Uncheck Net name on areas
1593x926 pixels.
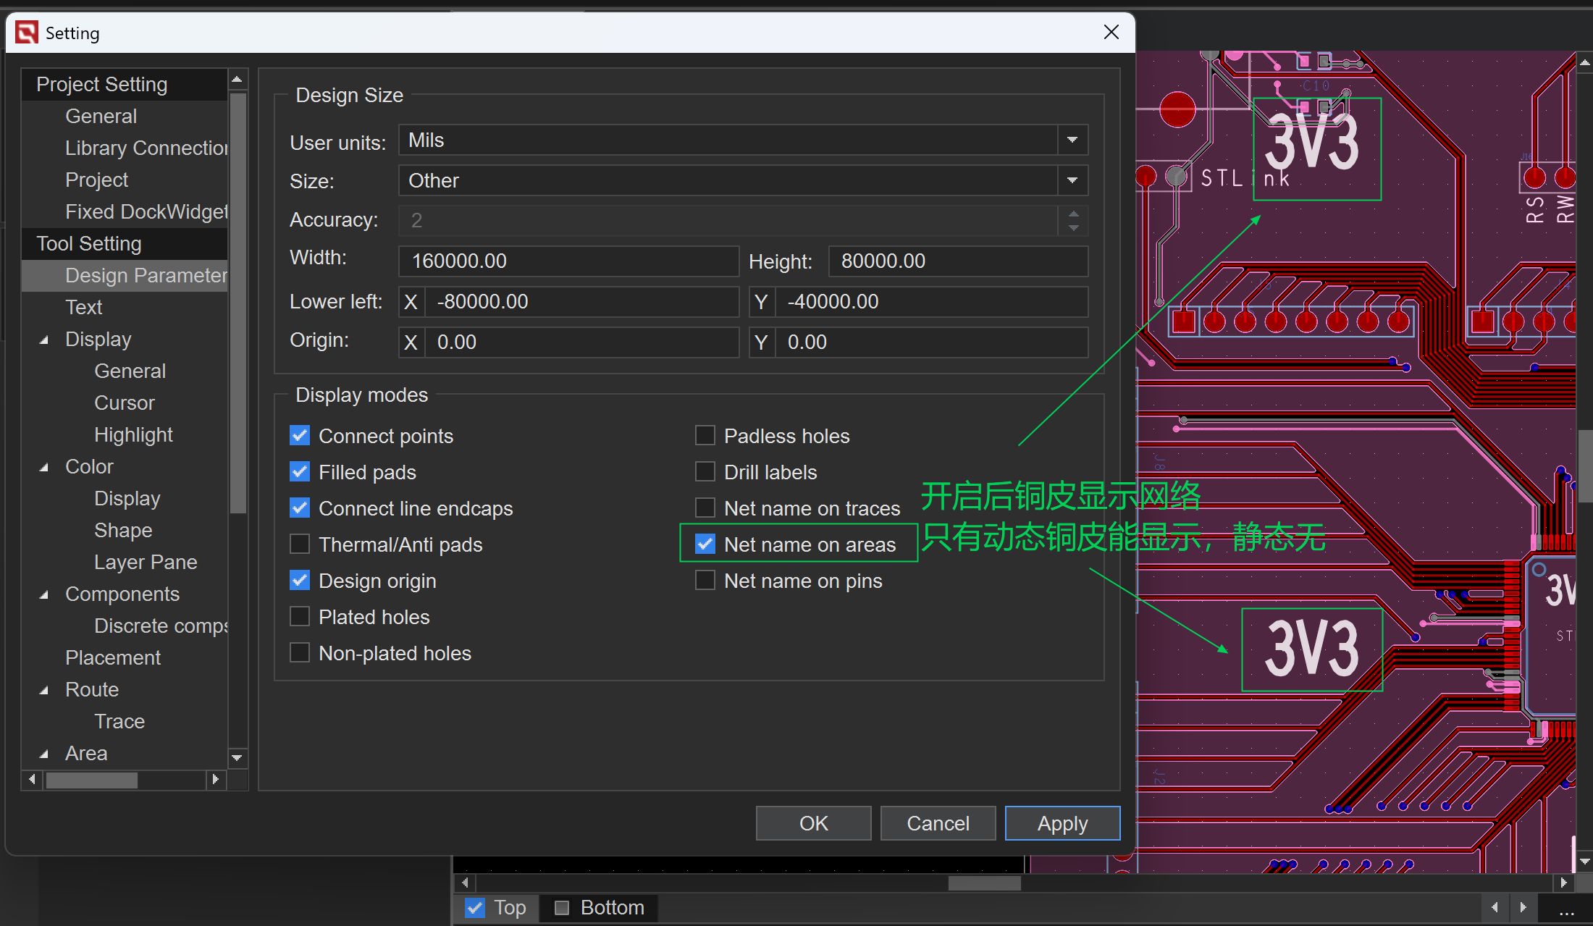pyautogui.click(x=705, y=544)
